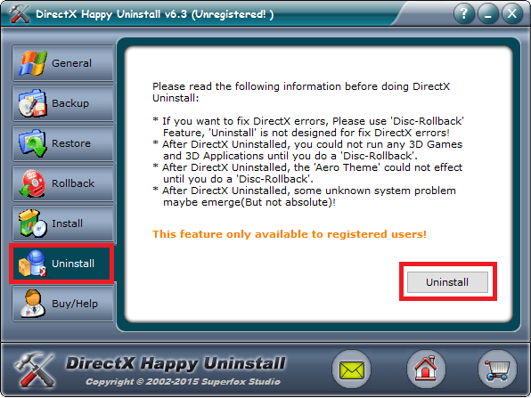This screenshot has height=398, width=531.
Task: Select the Rollback tab
Action: [x=63, y=183]
